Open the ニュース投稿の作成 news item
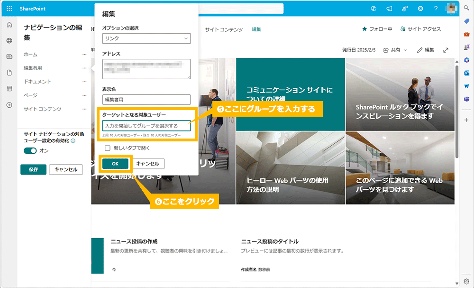This screenshot has width=474, height=288. [x=134, y=242]
